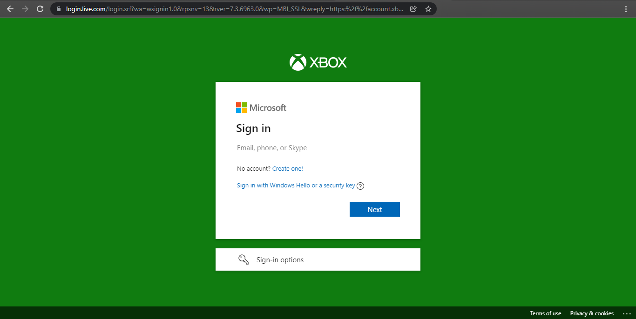The image size is (636, 319).
Task: Click the blue Next button
Action: tap(375, 209)
